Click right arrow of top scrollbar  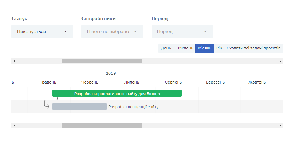[280, 61]
